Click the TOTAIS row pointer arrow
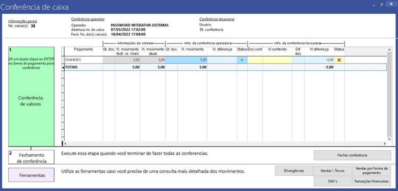Image resolution: width=398 pixels, height=191 pixels. click(x=63, y=67)
